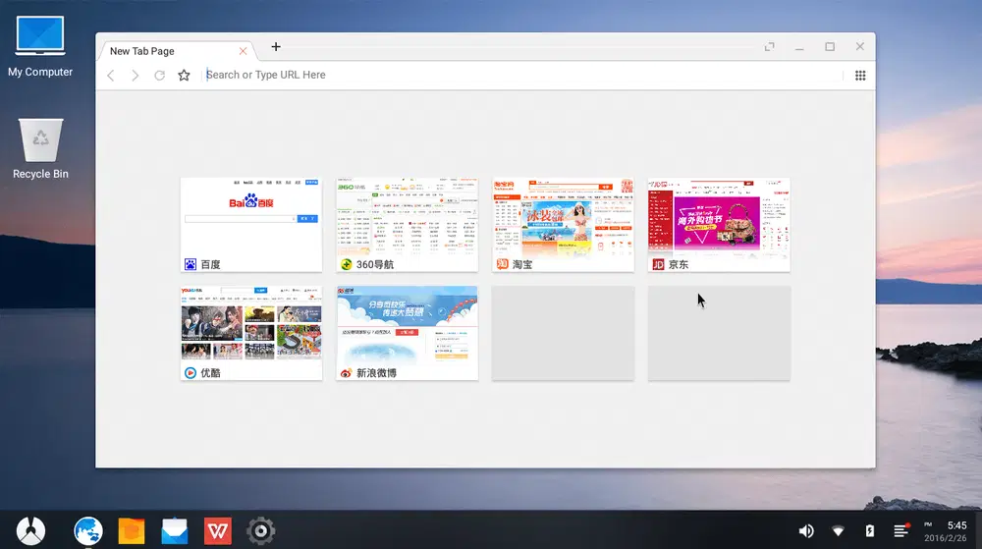This screenshot has height=549, width=982.
Task: Open the mail envelope taskbar icon
Action: pos(175,531)
